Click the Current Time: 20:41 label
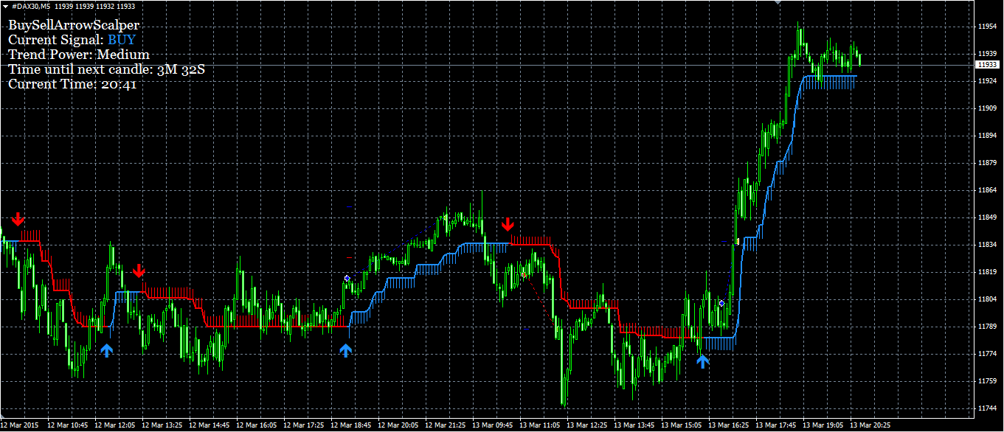1004x432 pixels. pos(72,84)
